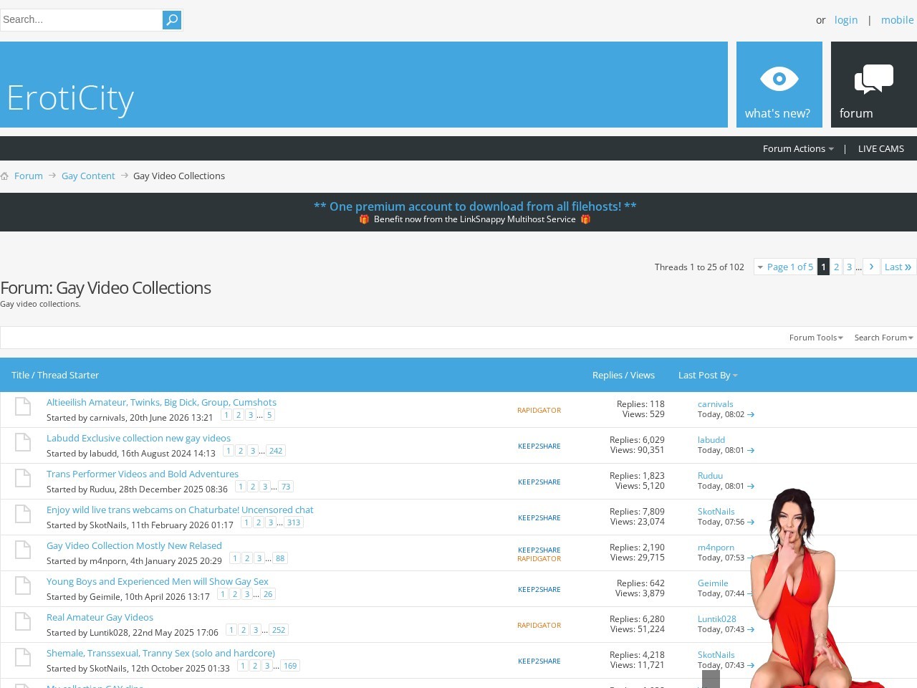This screenshot has height=688, width=917.
Task: Jump to Last page of threads
Action: click(x=898, y=267)
